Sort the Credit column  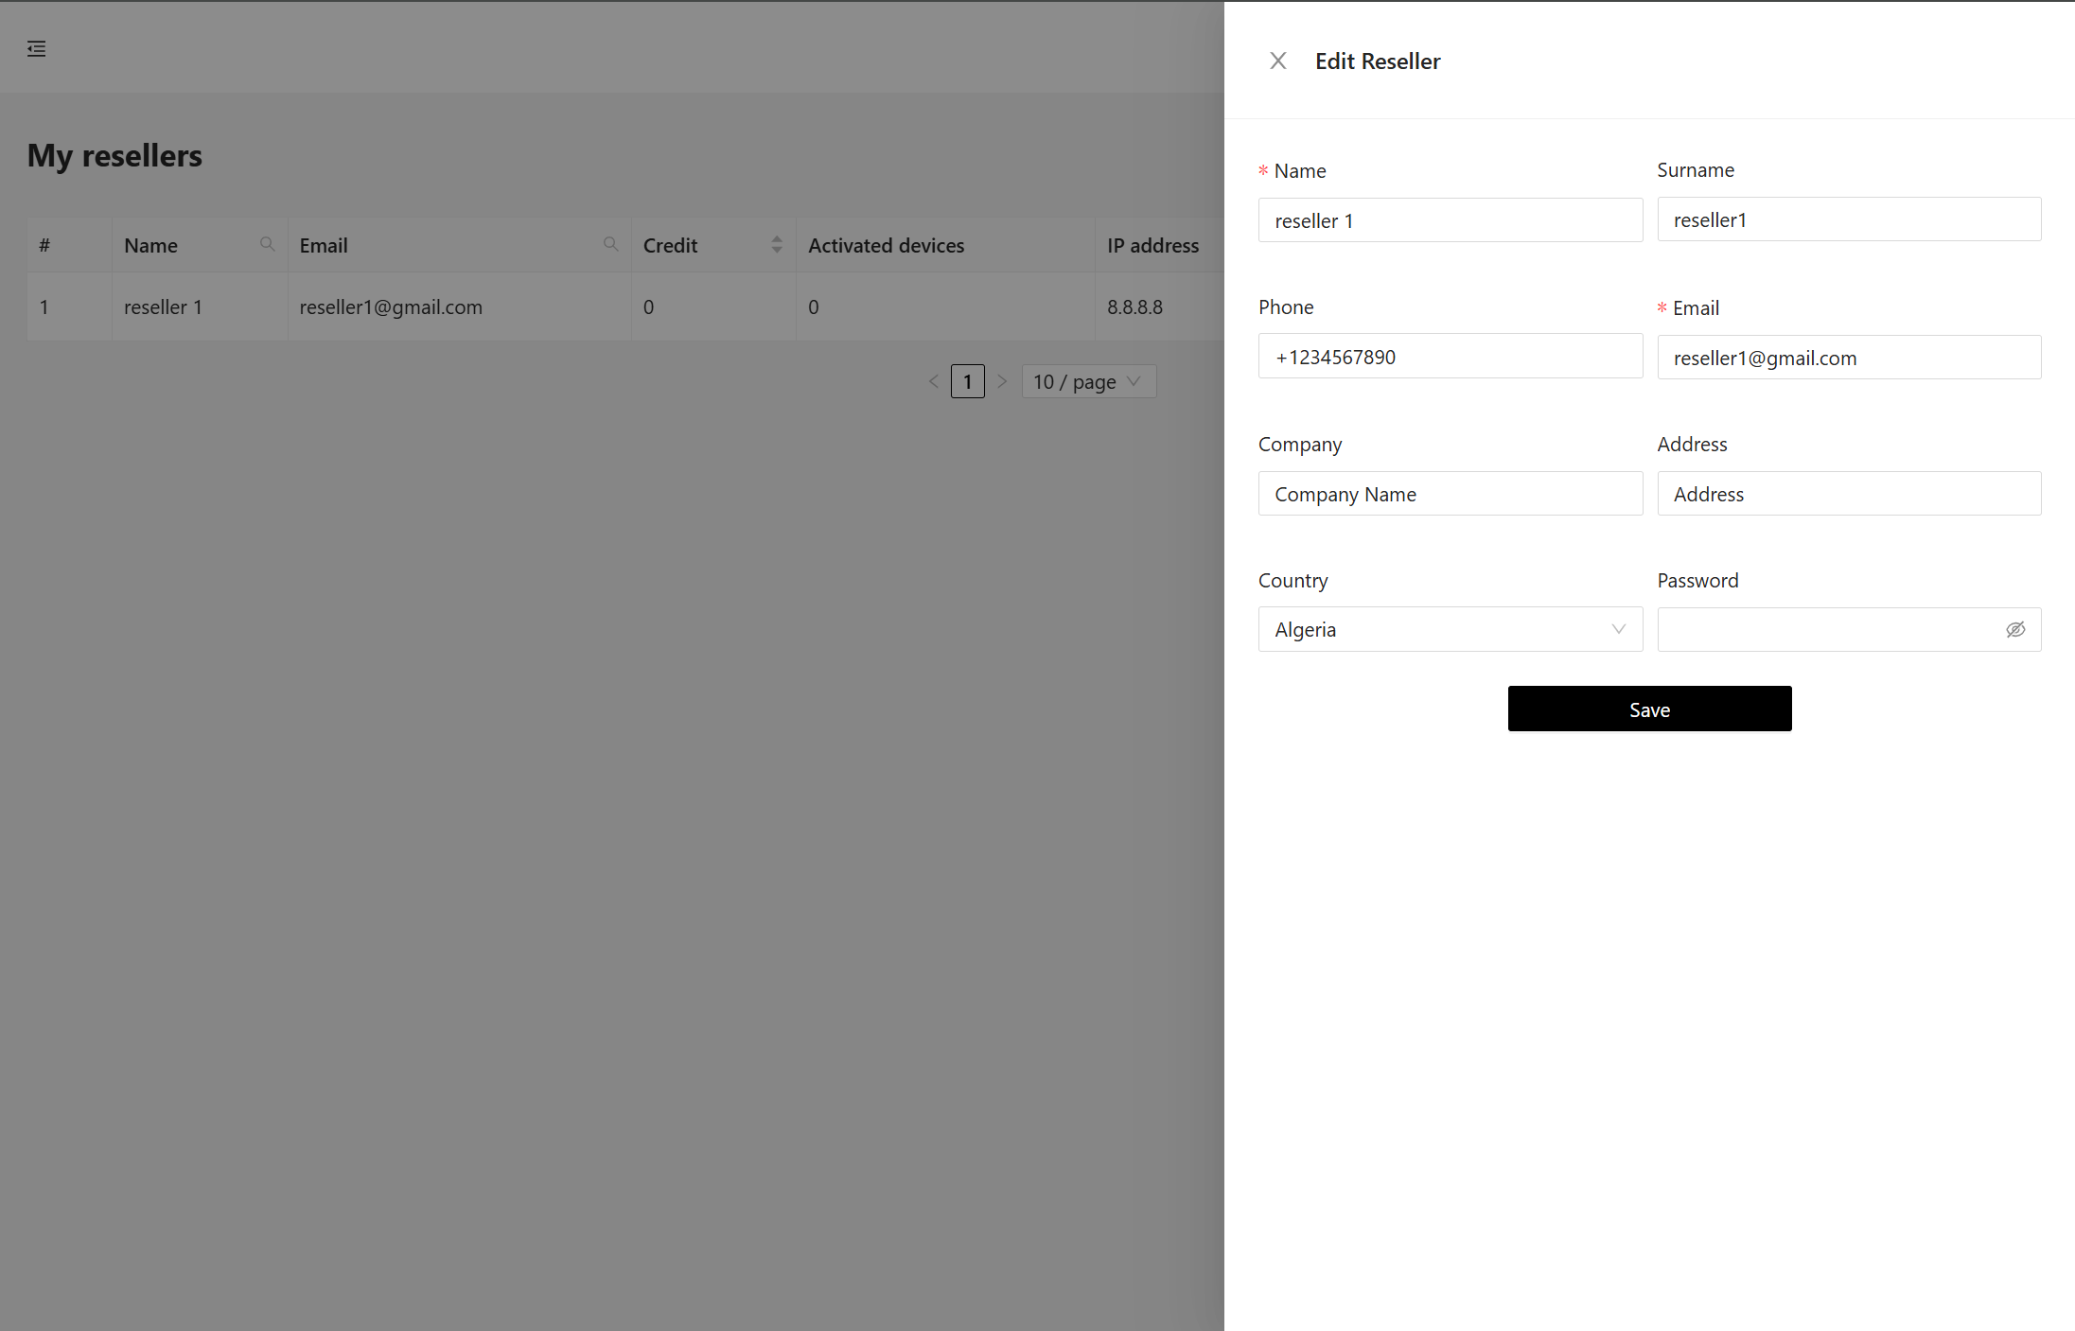(x=777, y=245)
